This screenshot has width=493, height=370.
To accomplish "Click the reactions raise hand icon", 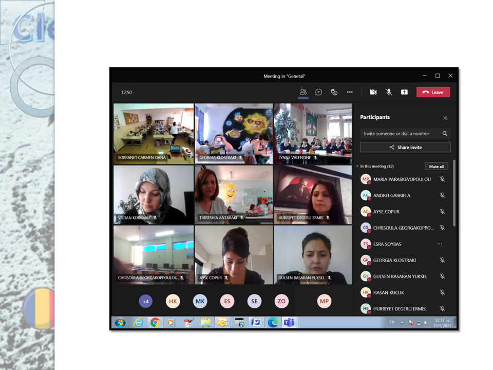I will pyautogui.click(x=334, y=92).
